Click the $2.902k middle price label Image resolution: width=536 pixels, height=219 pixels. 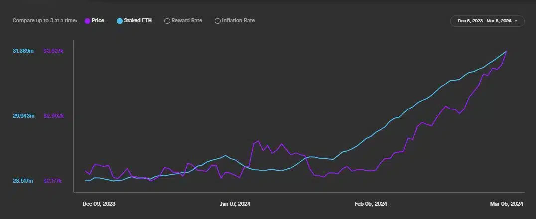[53, 116]
